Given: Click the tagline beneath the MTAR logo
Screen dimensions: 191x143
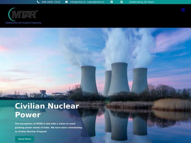Looking at the screenshot, I should click(23, 23).
